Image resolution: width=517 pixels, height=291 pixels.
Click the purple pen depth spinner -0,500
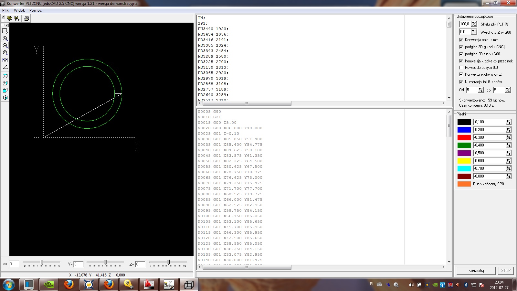[509, 153]
